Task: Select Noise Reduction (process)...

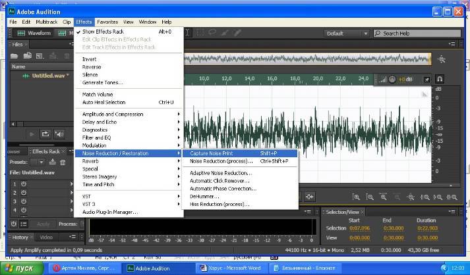Action: pyautogui.click(x=240, y=161)
